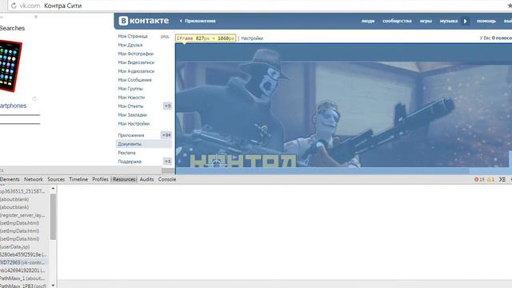Click ред. next to Моя Страница
The height and width of the screenshot is (288, 512).
(165, 37)
